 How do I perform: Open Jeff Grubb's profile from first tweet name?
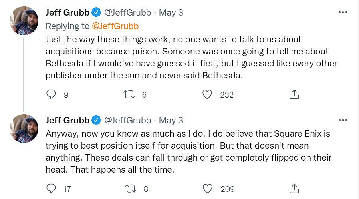(x=67, y=12)
